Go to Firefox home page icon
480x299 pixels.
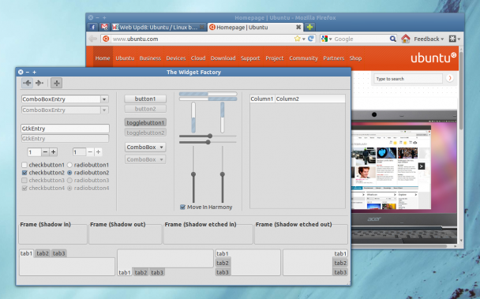click(406, 39)
